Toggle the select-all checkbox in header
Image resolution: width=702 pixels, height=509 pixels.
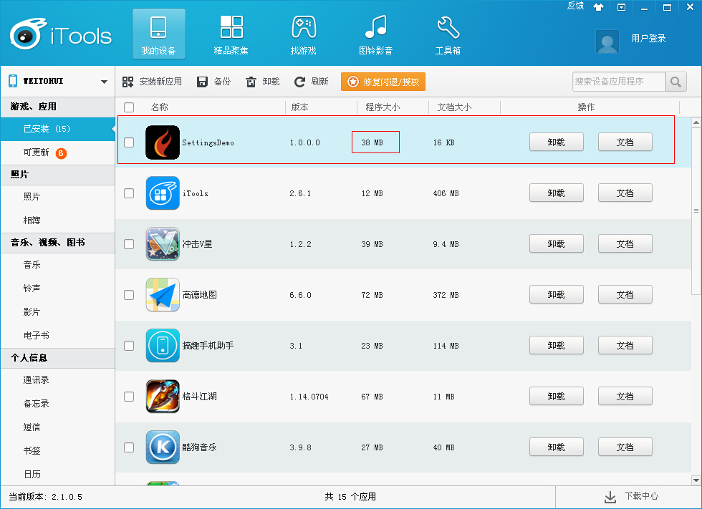[x=129, y=107]
